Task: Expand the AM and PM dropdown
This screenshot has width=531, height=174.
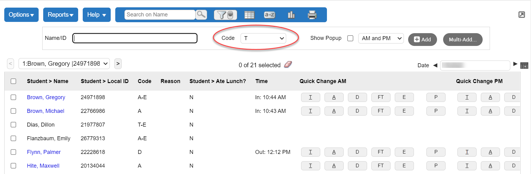Action: [381, 38]
